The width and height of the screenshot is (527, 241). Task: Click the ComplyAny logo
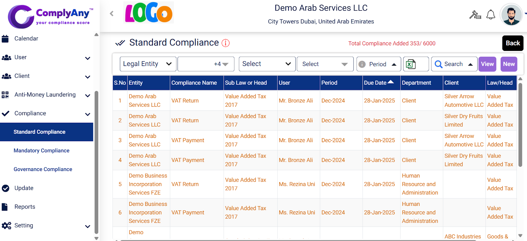point(50,16)
